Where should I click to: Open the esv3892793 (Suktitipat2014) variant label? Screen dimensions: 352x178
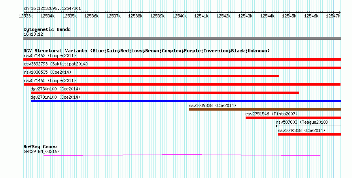point(56,64)
